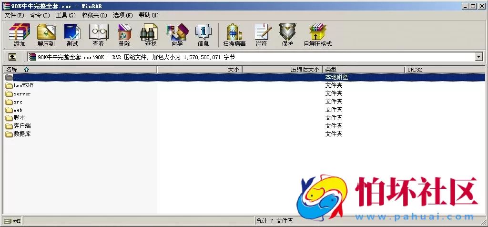The width and height of the screenshot is (488, 227).
Task: Click the 添加 (Add) toolbar icon
Action: (19, 35)
